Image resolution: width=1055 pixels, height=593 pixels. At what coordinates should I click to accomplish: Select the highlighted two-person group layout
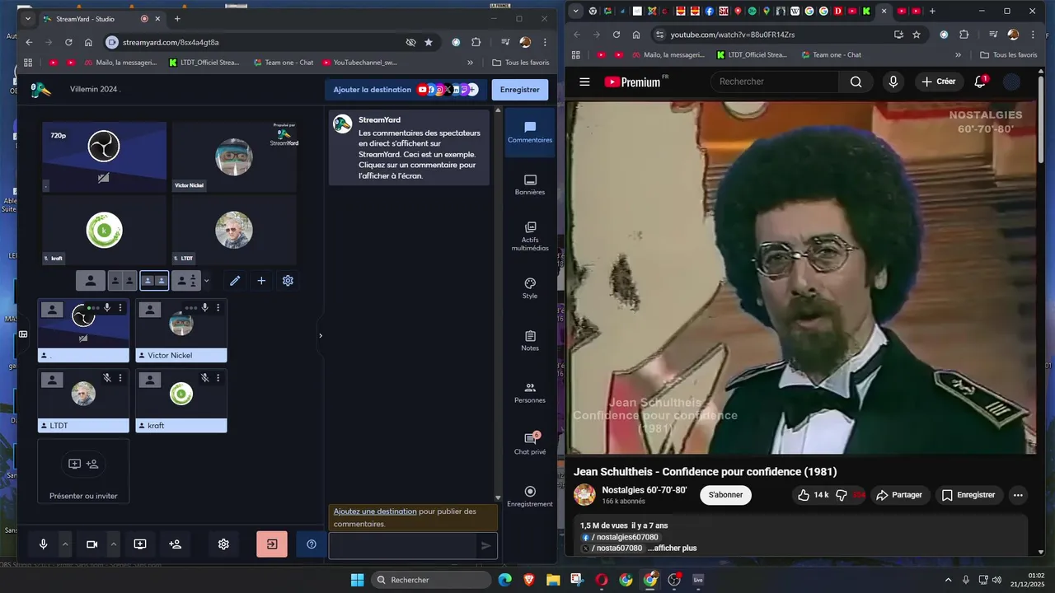click(x=154, y=281)
